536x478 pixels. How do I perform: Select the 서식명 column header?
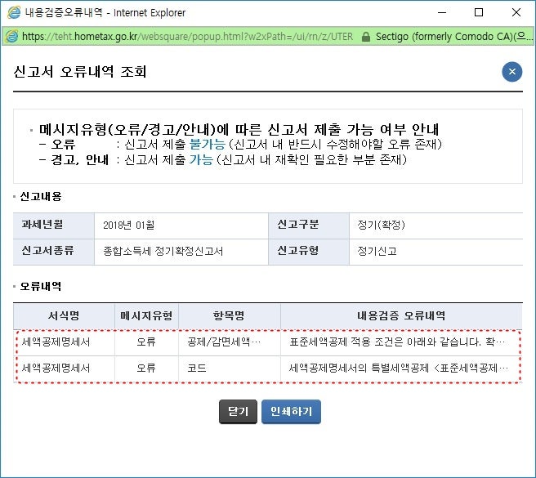[x=64, y=315]
